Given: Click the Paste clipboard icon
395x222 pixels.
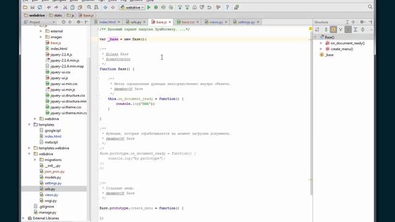Looking at the screenshot, I should pos(80,7).
